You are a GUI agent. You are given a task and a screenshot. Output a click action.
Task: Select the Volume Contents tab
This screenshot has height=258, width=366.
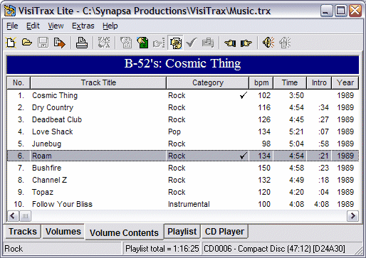point(124,232)
